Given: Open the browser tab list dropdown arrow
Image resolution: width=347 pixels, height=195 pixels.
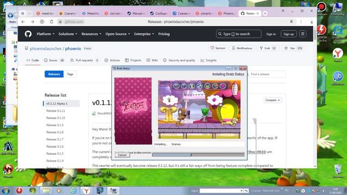Looking at the screenshot, I should click(x=29, y=14).
